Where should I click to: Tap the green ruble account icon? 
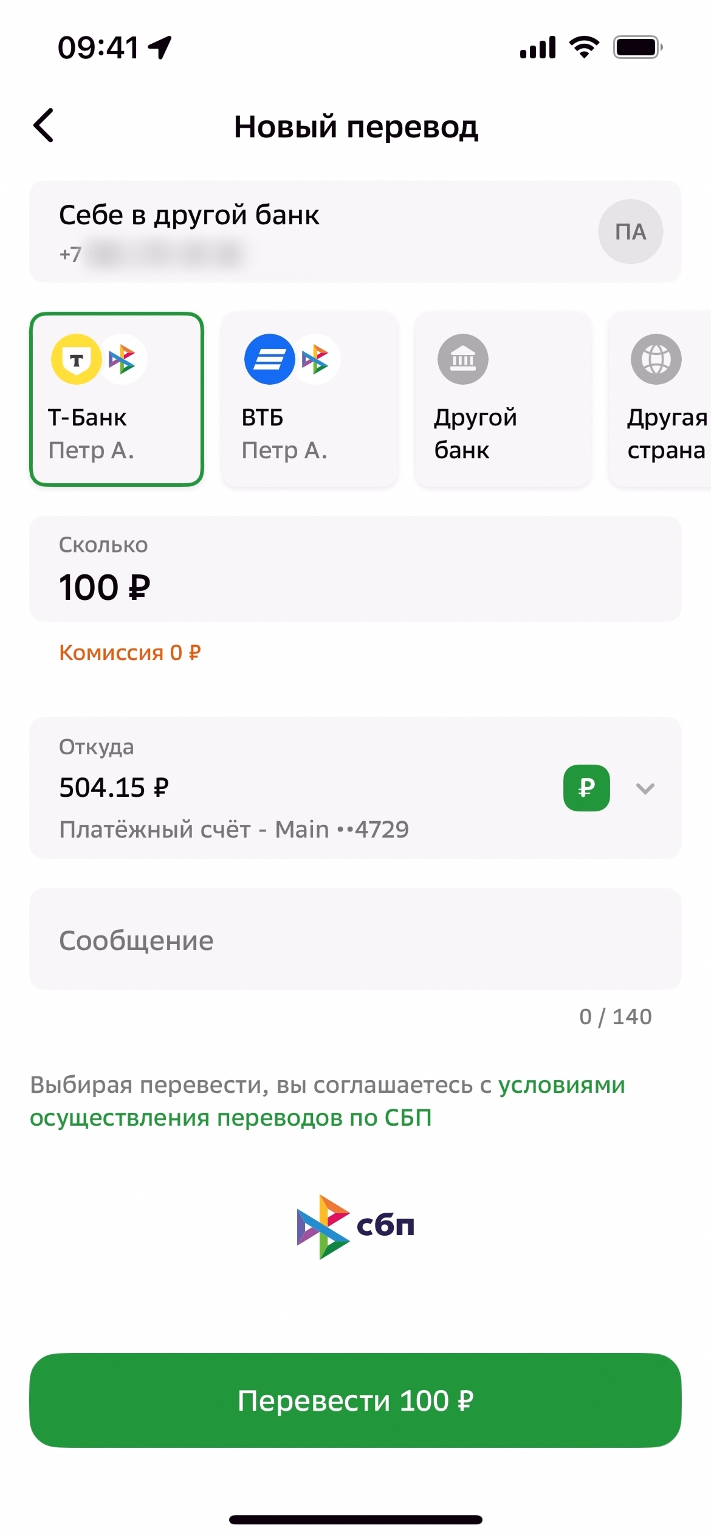(586, 788)
